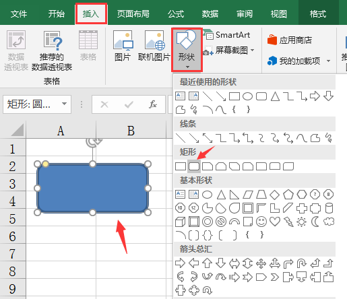Image resolution: width=347 pixels, height=299 pixels.
Task: Pick the heart shape
Action: (275, 222)
